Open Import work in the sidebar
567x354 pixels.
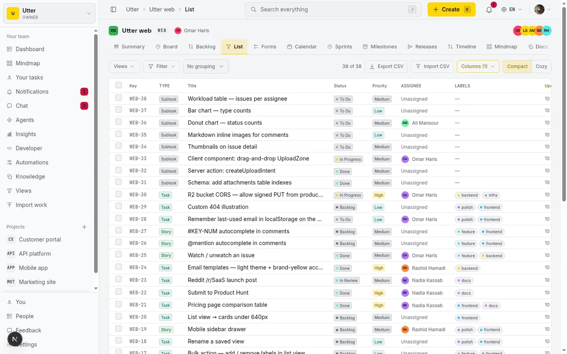tap(49, 205)
